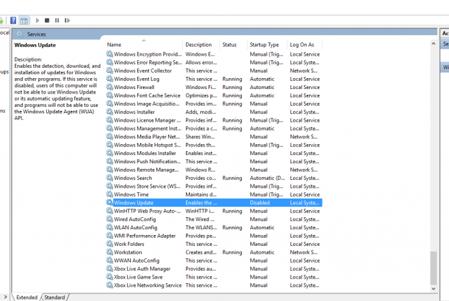Click the Start Service play button
Screen dimensions: 449x301
point(37,20)
